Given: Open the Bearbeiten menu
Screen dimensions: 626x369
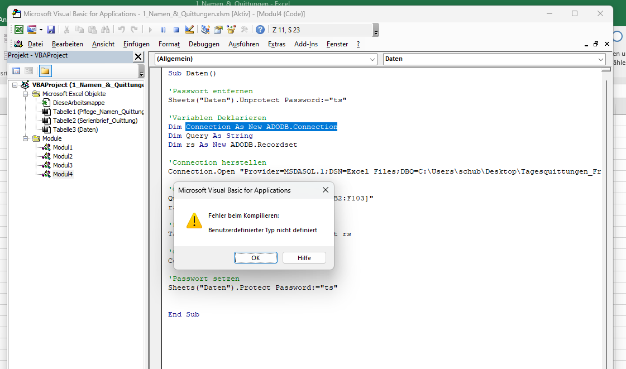Looking at the screenshot, I should click(68, 44).
